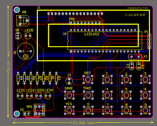This screenshot has height=126, width=157.
Task: Click the 79.034 (mm) height dimension
Action: pos(9,62)
